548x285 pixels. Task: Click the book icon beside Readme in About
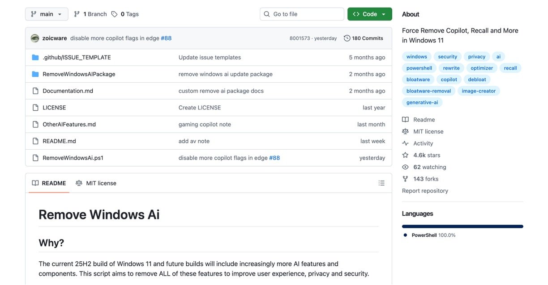(405, 120)
